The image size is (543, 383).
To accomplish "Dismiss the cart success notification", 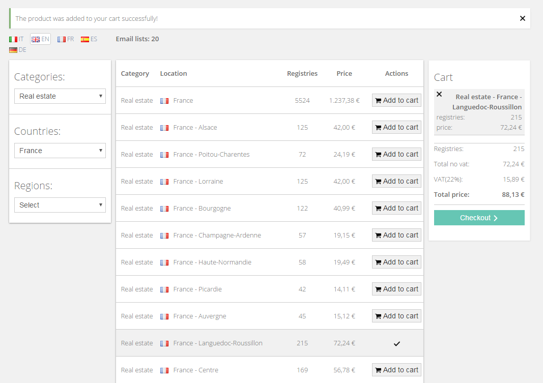I will point(522,18).
